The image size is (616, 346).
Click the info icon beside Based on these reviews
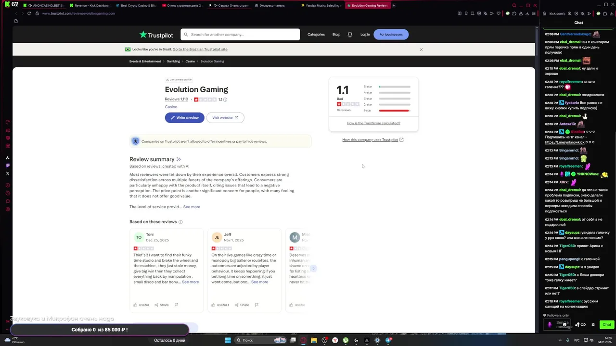point(181,222)
